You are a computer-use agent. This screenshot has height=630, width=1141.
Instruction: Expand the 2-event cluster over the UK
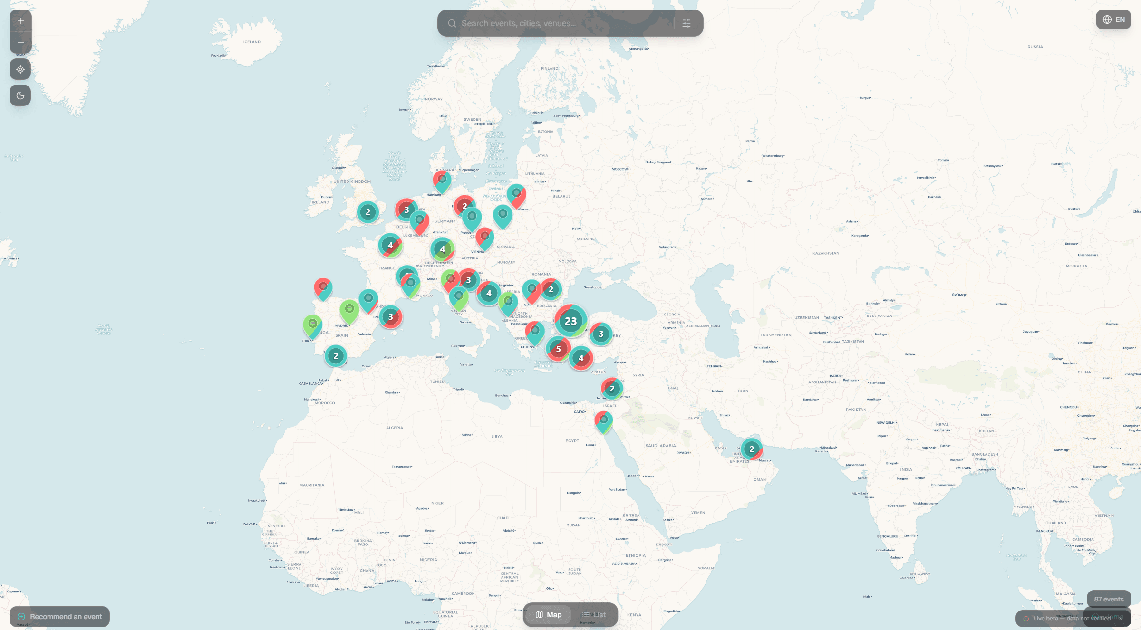pos(367,212)
